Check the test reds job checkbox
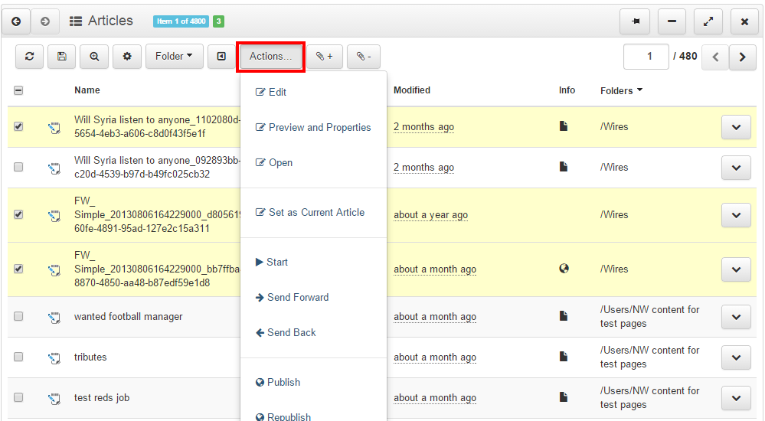Screen dimensions: 765x421 click(x=18, y=397)
